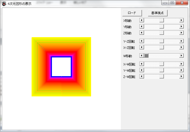Click the right arrow of Z-W回転 scrollbar
Image resolution: width=190 pixels, height=132 pixels.
click(x=181, y=76)
